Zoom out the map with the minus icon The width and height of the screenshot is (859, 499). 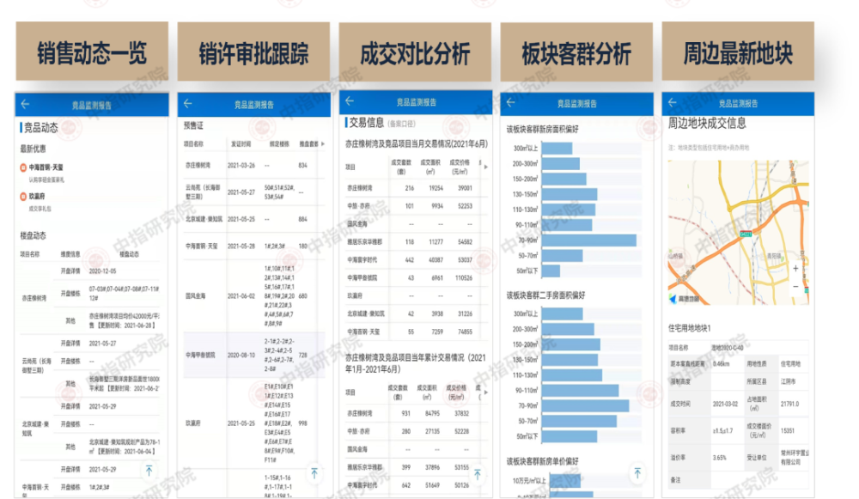pos(795,287)
